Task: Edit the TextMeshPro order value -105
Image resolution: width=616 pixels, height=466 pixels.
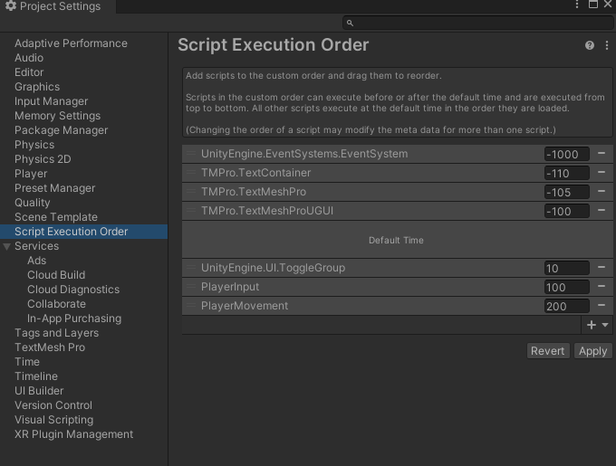Action: [x=566, y=192]
